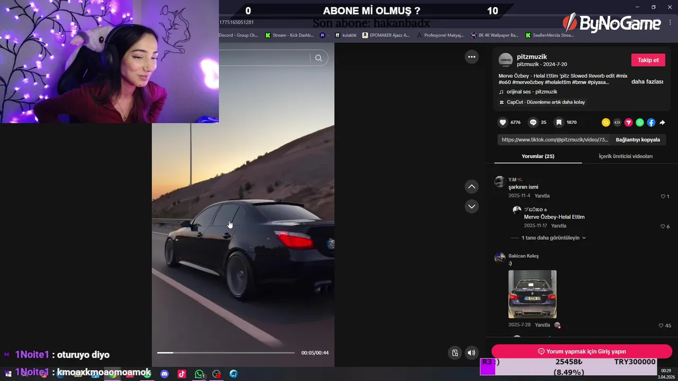The image size is (678, 381).
Task: Switch to 'İçerik üreticisi videoları' tab
Action: [626, 156]
